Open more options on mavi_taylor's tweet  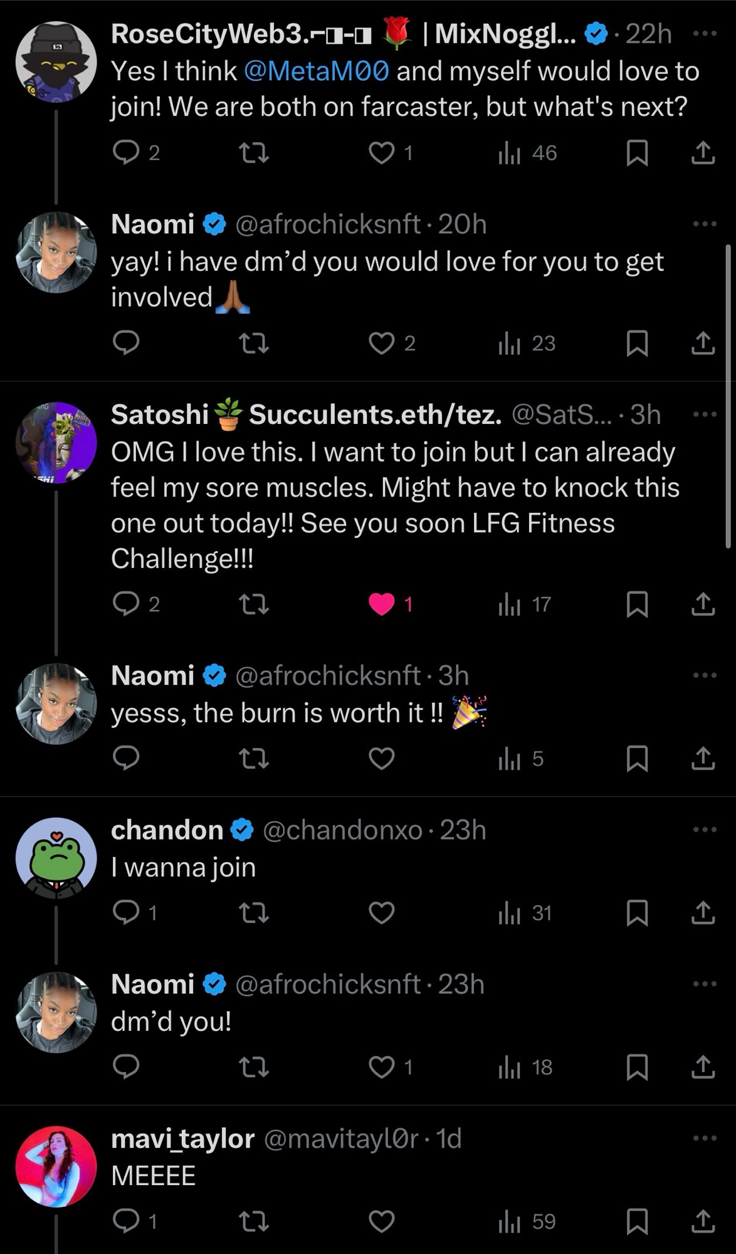pos(705,1138)
